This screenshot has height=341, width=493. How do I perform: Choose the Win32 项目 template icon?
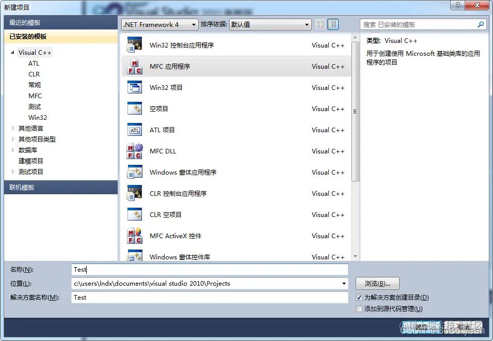[x=135, y=87]
